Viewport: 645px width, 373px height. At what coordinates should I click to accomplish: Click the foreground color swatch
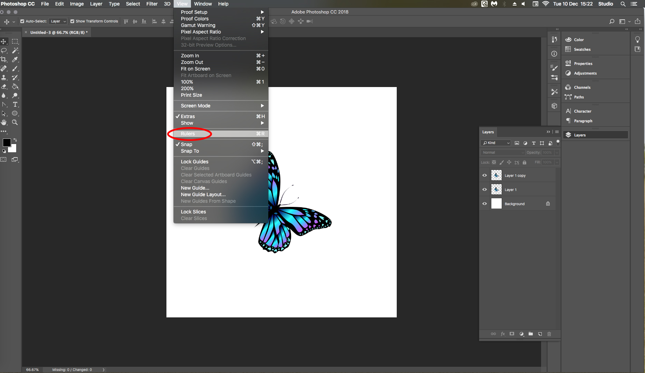[x=6, y=142]
